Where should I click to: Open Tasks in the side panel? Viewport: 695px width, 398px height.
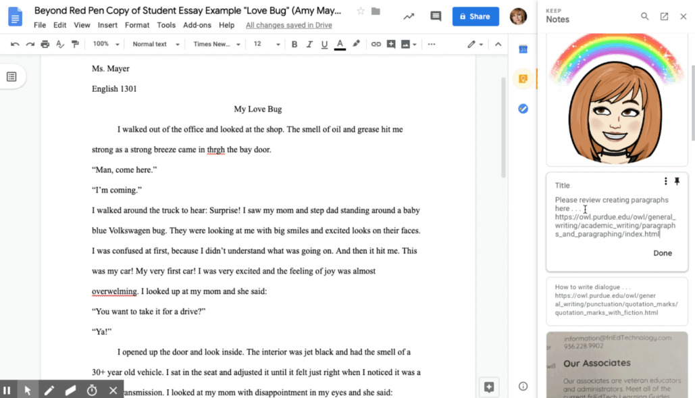[x=523, y=109]
